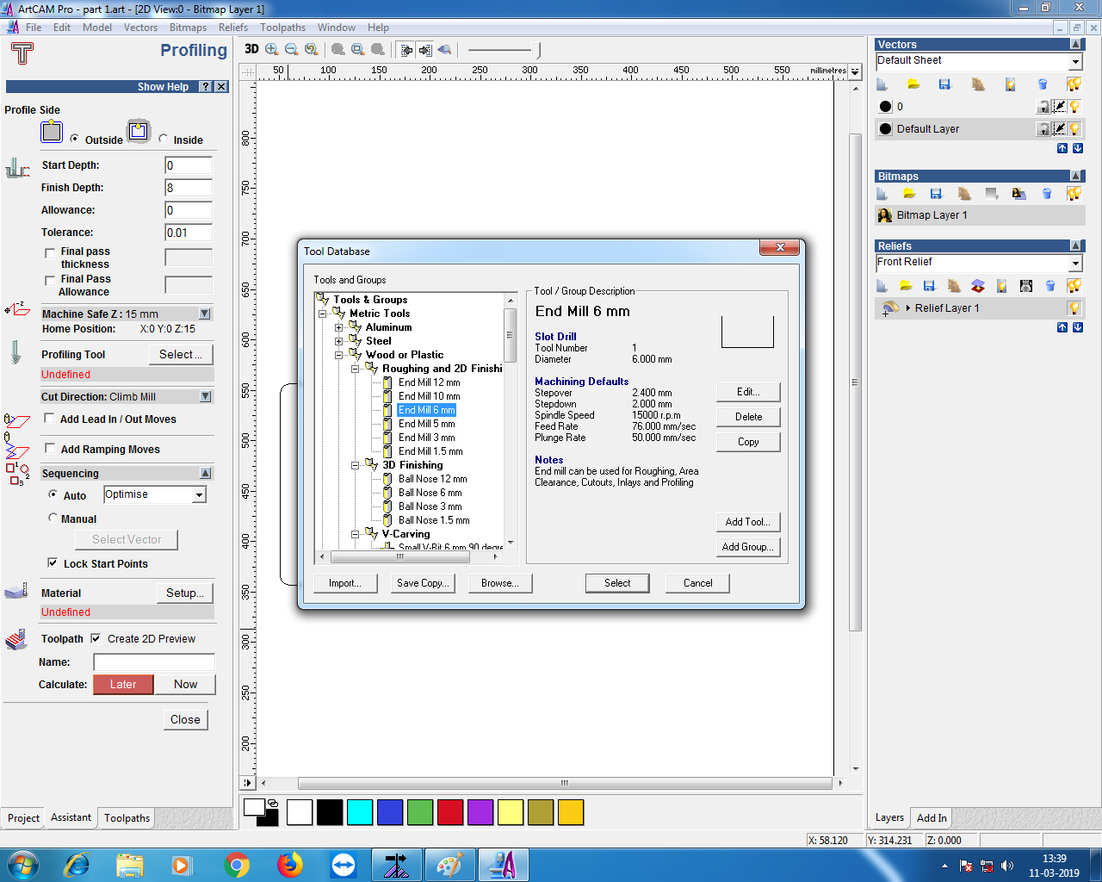
Task: Expand Relief Layer 1 arrow
Action: [908, 308]
